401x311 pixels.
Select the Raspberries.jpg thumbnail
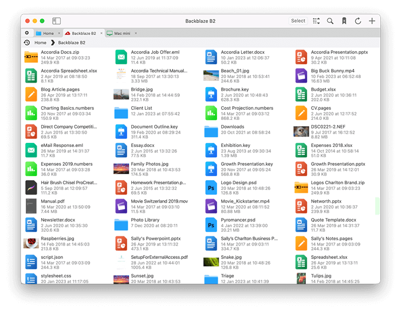click(x=31, y=243)
